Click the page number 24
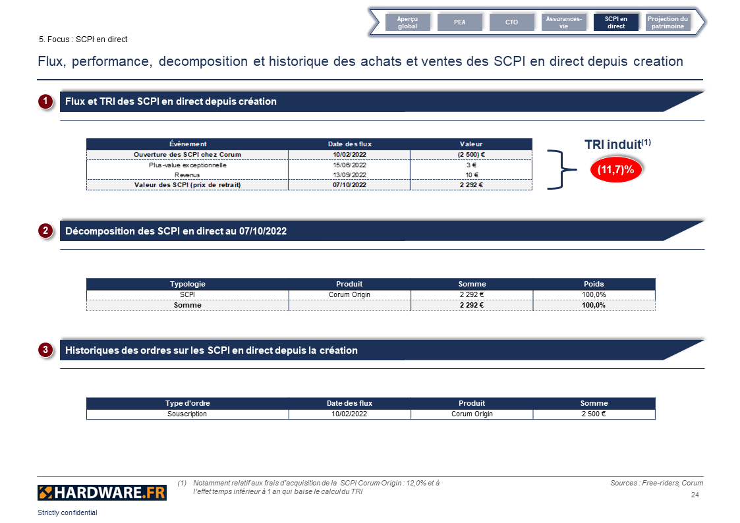Screen dimensions: 740x523 coord(695,495)
